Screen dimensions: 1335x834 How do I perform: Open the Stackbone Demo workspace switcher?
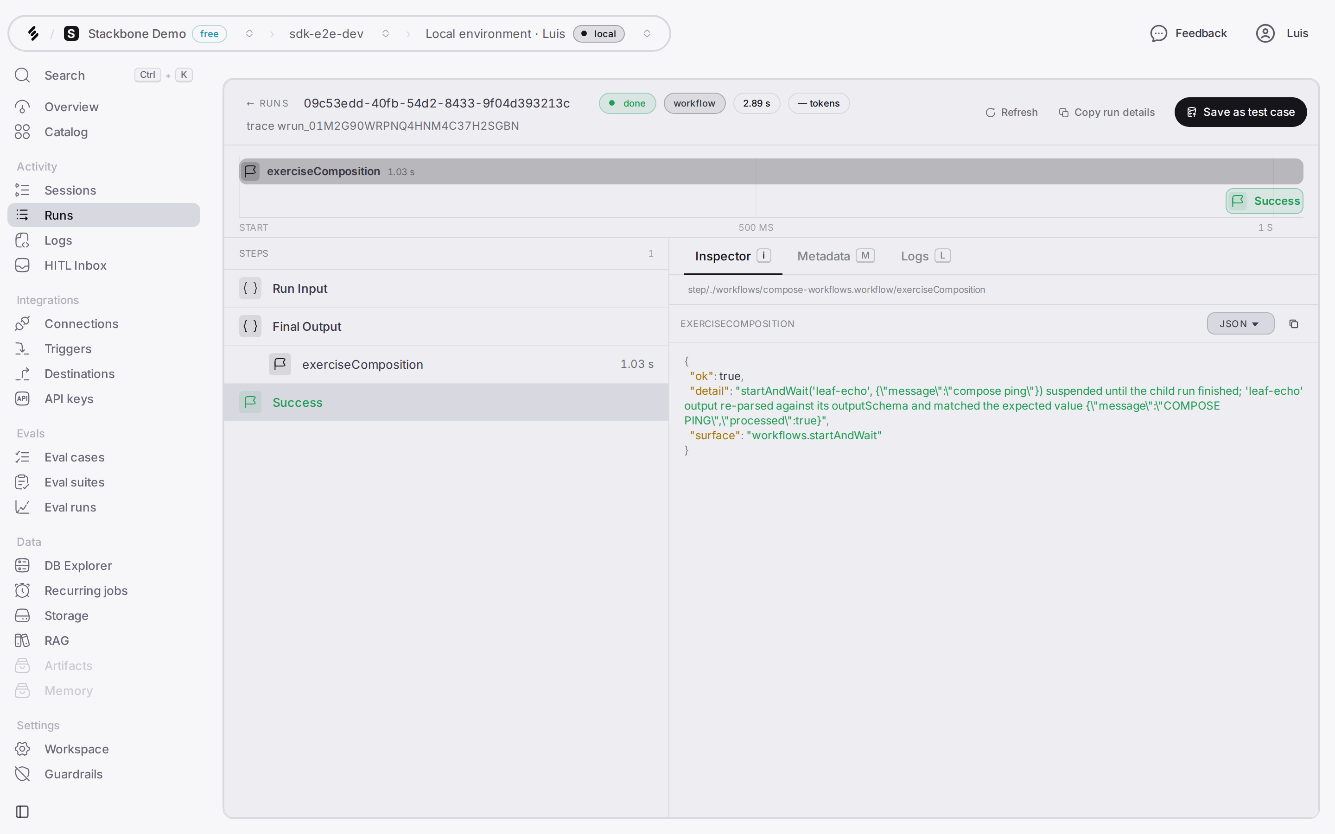[x=249, y=34]
